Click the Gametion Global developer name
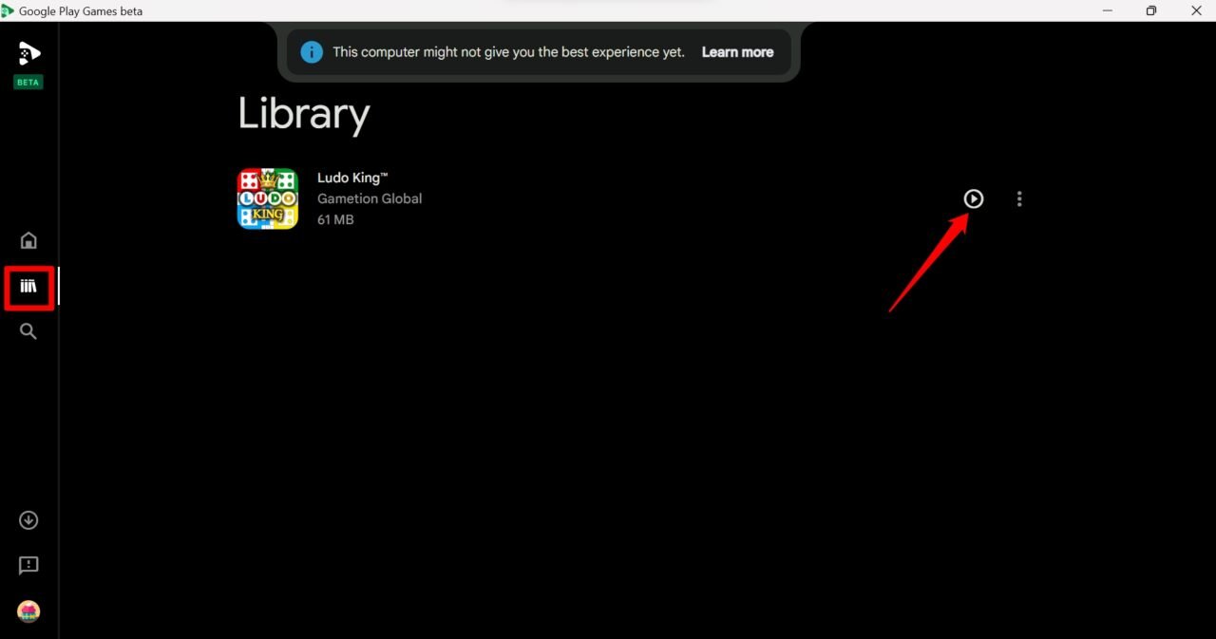1216x639 pixels. (370, 198)
